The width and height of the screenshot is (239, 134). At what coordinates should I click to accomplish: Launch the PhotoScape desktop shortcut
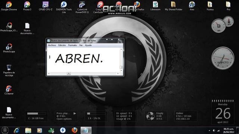[x=9, y=48]
